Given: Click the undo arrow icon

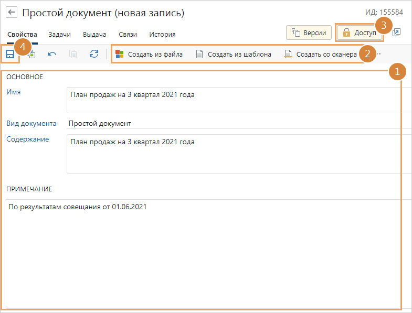Looking at the screenshot, I should coord(52,54).
